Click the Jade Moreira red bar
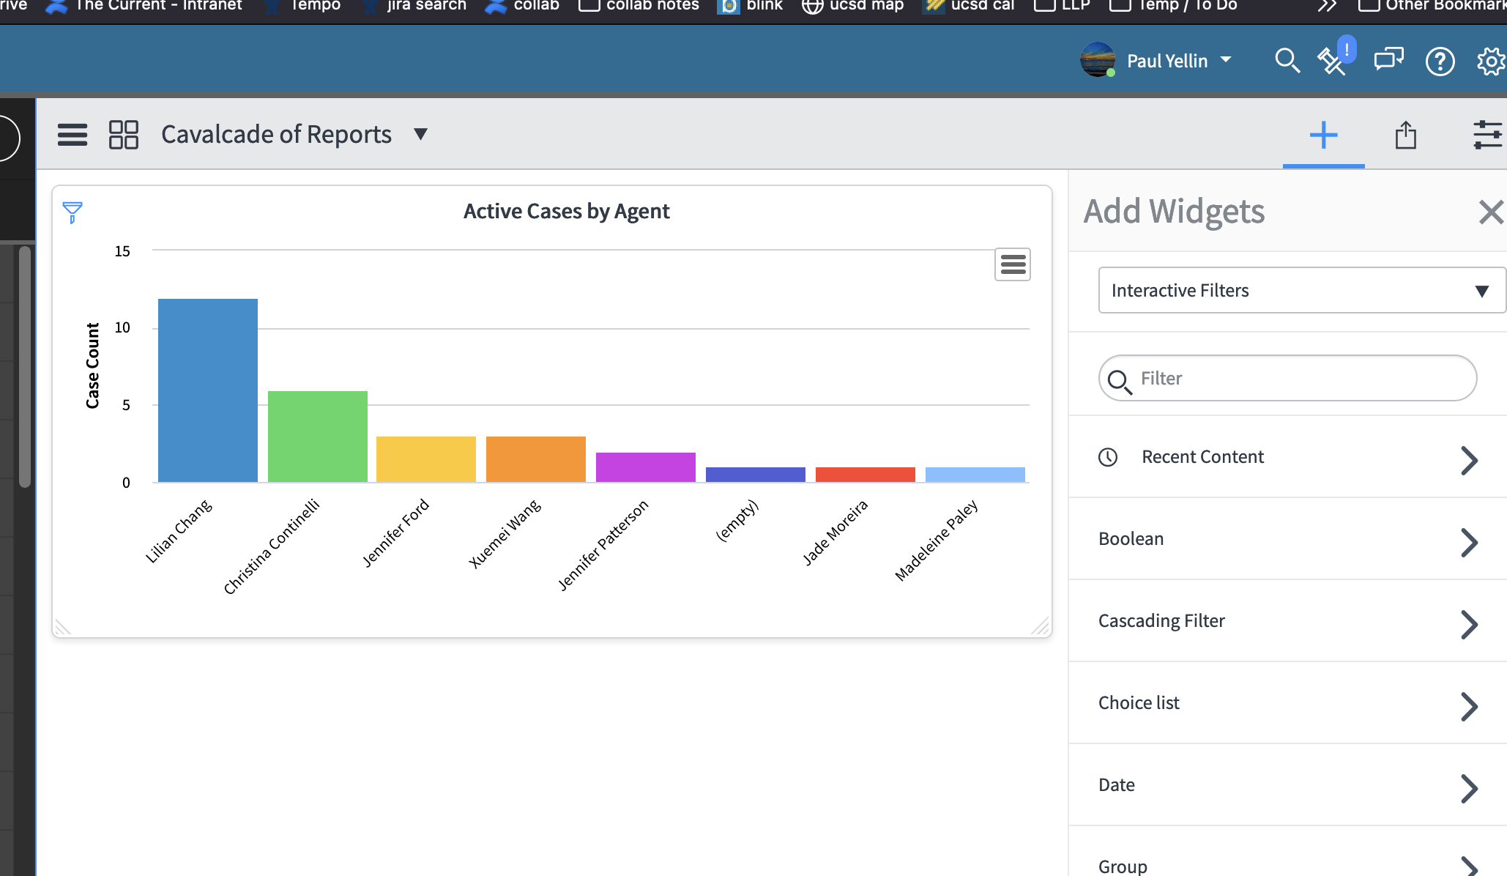1507x876 pixels. pyautogui.click(x=866, y=475)
